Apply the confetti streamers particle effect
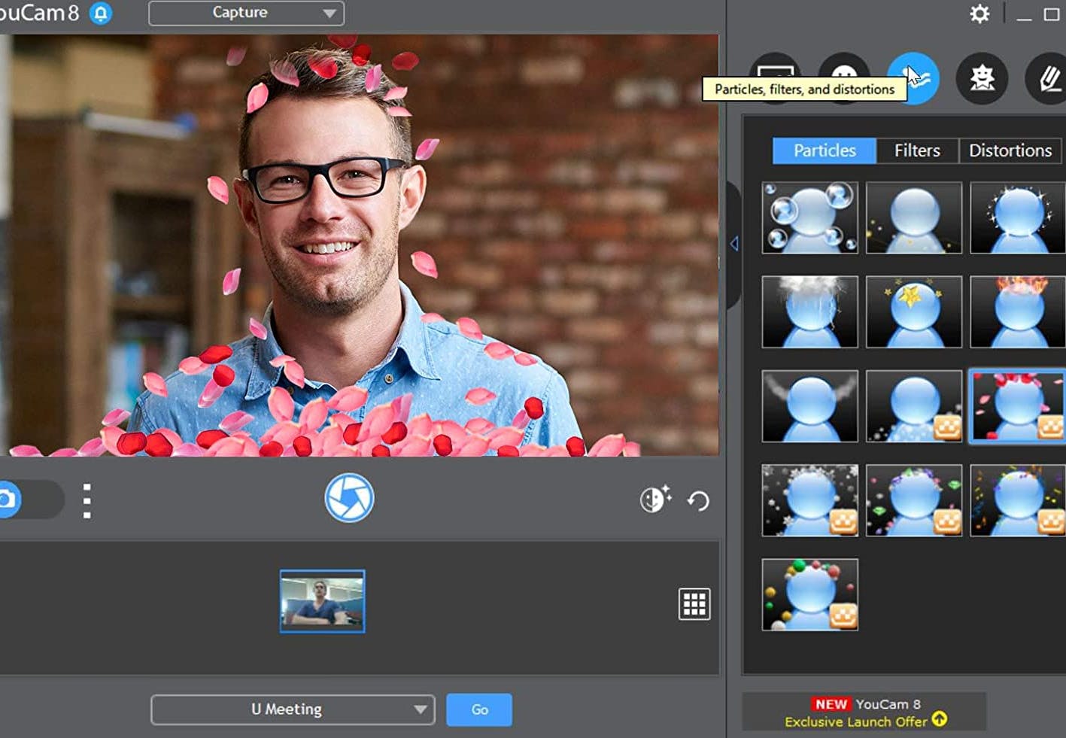The height and width of the screenshot is (738, 1066). point(1018,500)
